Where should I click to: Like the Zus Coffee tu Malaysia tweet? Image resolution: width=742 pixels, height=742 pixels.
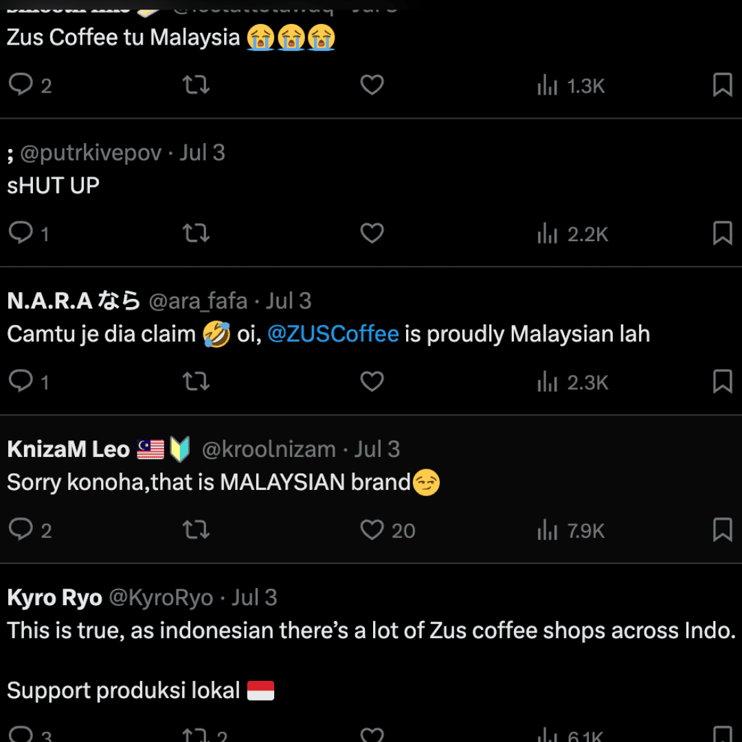372,85
